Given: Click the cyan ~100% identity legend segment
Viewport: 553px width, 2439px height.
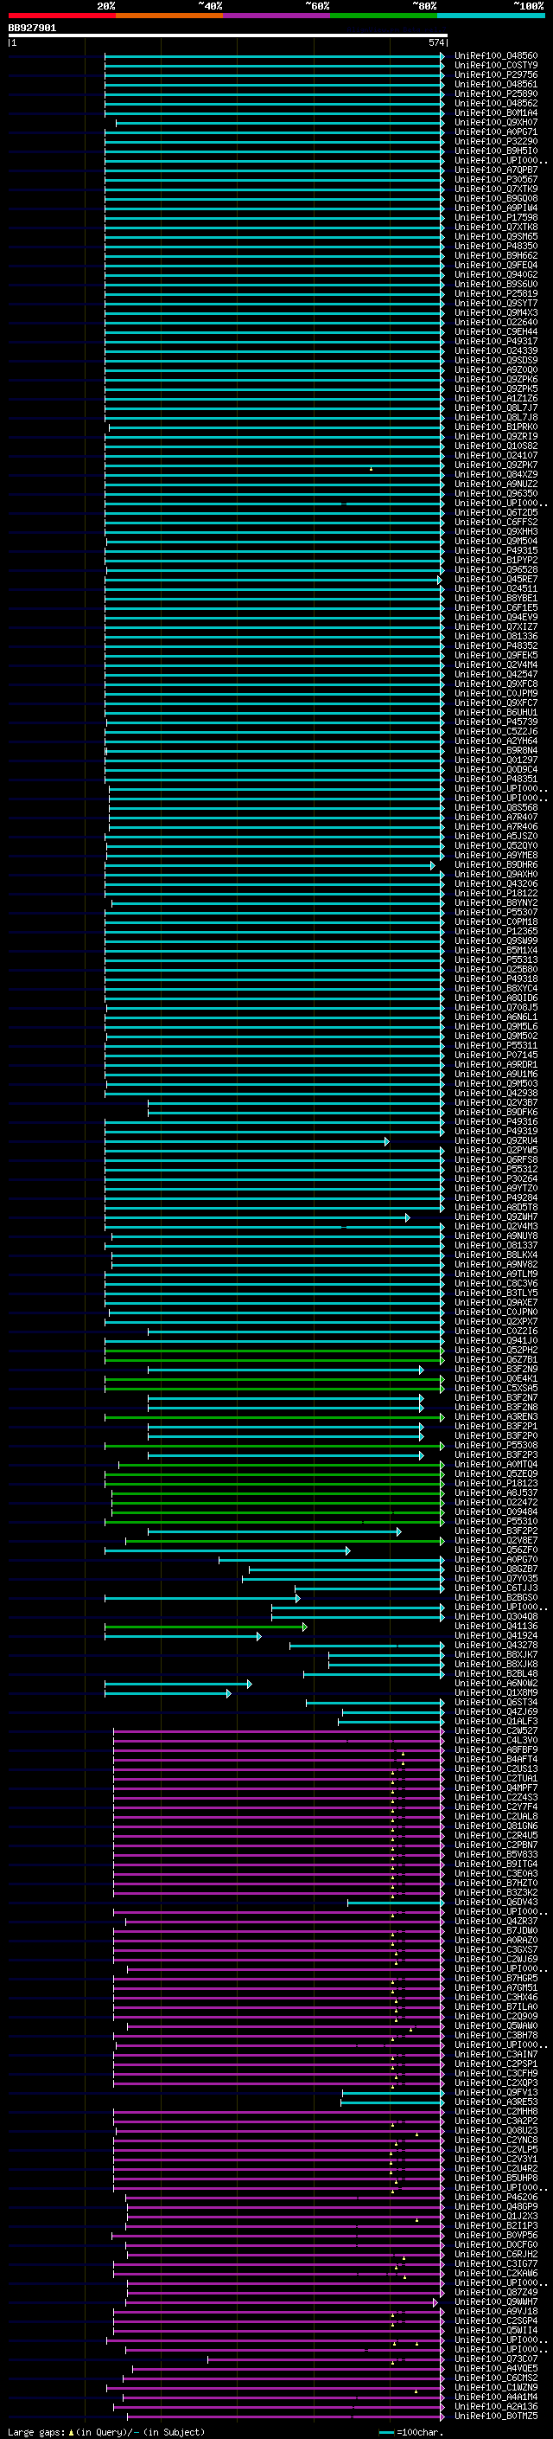Looking at the screenshot, I should 491,16.
